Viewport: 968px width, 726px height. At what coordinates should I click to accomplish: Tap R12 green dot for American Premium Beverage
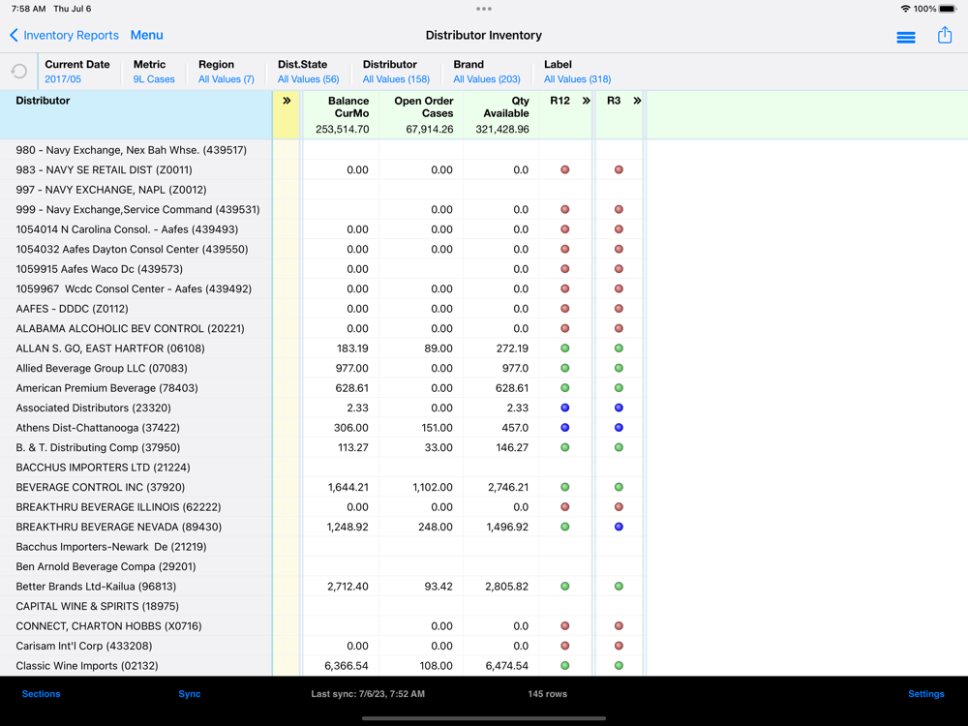tap(565, 388)
